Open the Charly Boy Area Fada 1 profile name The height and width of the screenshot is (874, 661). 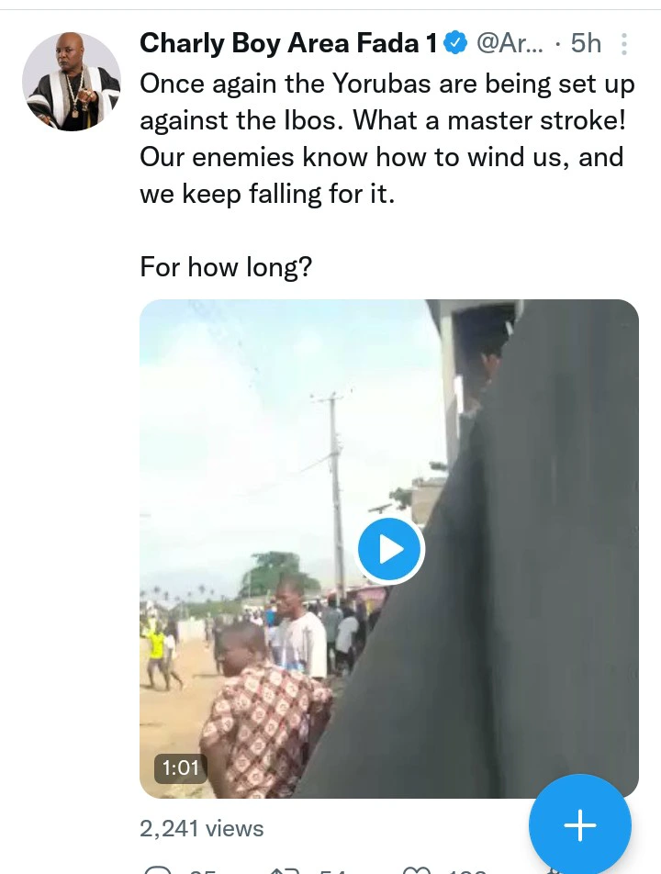289,43
